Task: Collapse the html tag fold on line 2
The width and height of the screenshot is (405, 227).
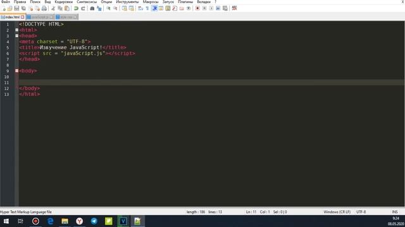Action: point(17,30)
